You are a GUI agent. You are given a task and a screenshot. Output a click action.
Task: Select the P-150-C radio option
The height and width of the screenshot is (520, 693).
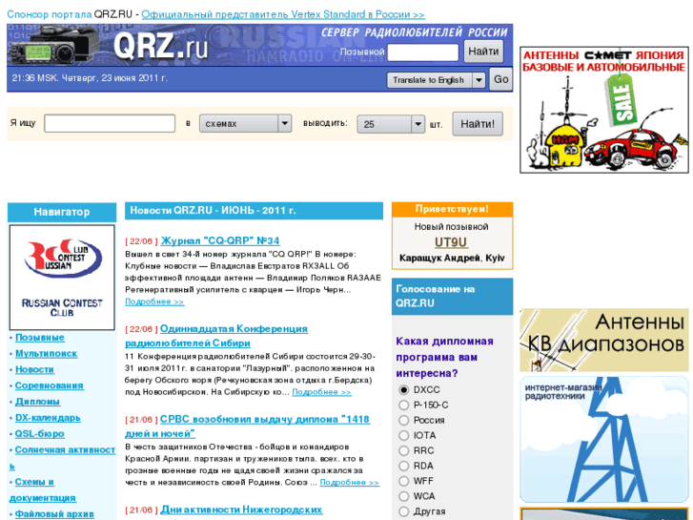pyautogui.click(x=403, y=405)
